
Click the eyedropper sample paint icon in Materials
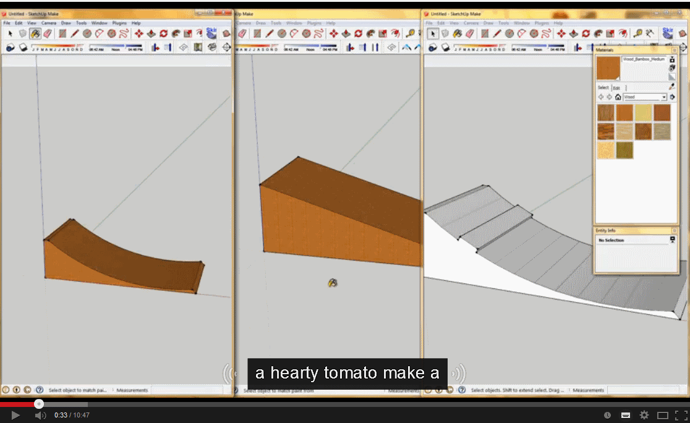click(671, 86)
